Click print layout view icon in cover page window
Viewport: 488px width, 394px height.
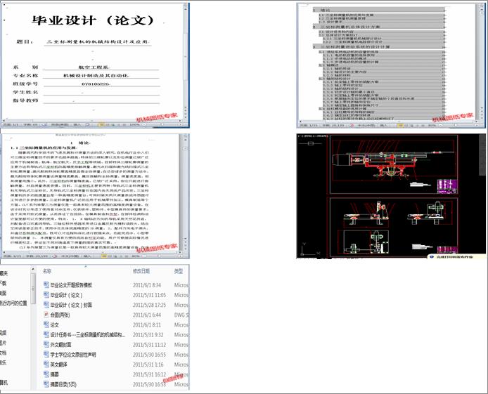[101, 124]
